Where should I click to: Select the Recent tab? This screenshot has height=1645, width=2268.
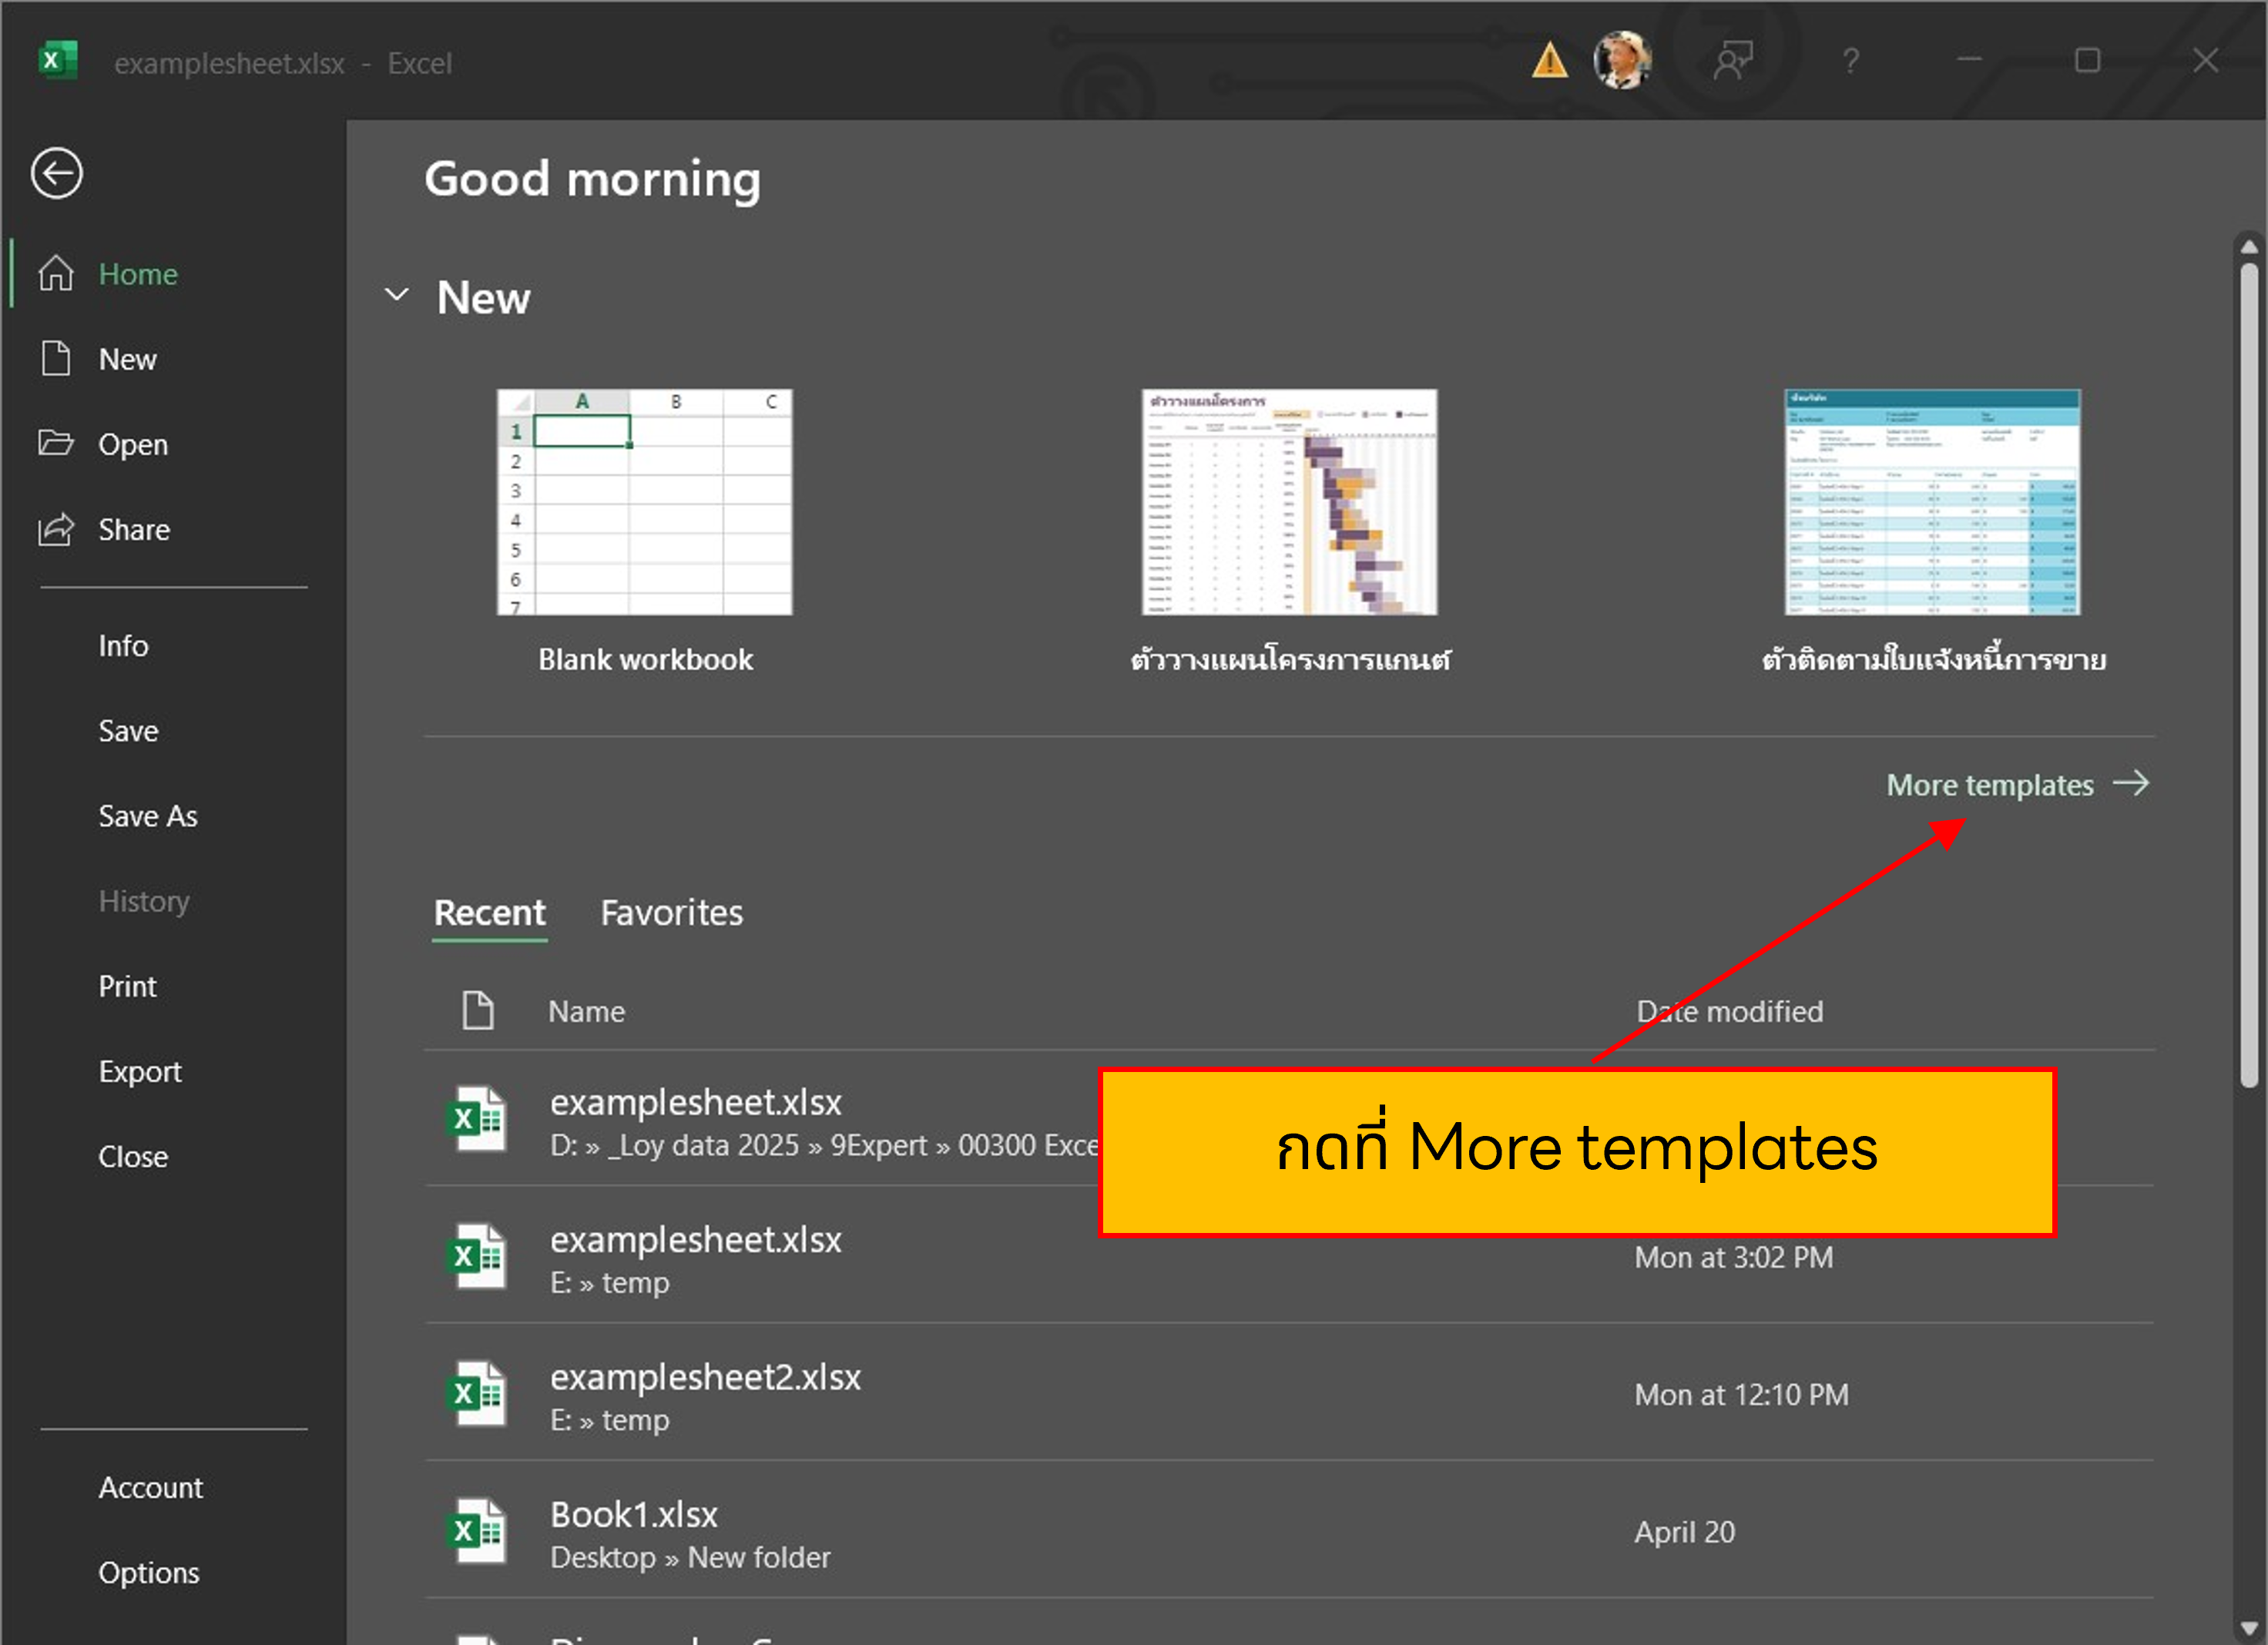pos(489,913)
